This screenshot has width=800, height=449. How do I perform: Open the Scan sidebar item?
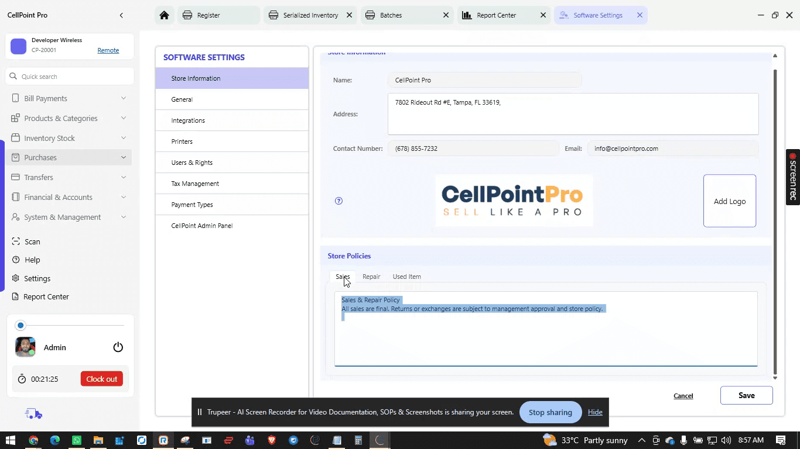[x=26, y=241]
